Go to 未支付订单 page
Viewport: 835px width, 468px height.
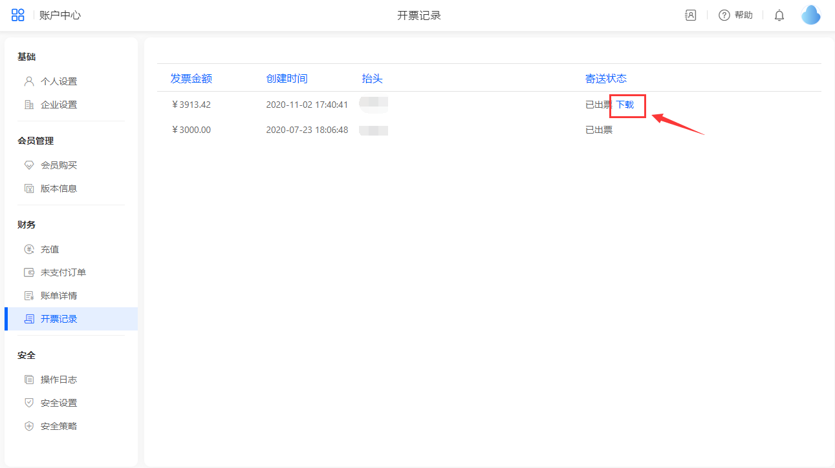[x=63, y=272]
